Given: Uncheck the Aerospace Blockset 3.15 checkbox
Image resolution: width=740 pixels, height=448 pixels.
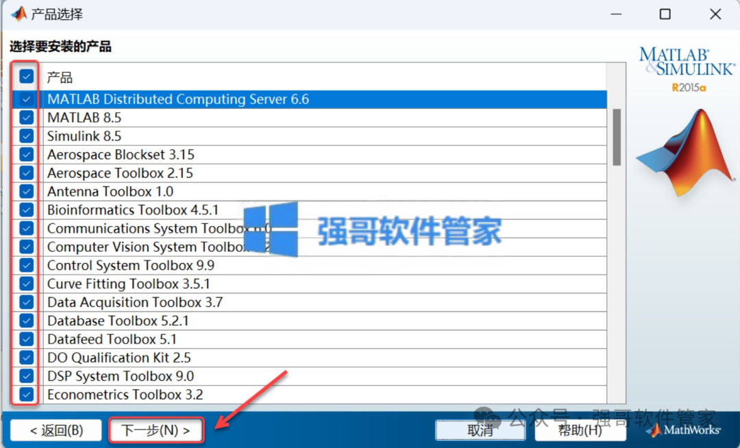Looking at the screenshot, I should (x=27, y=154).
